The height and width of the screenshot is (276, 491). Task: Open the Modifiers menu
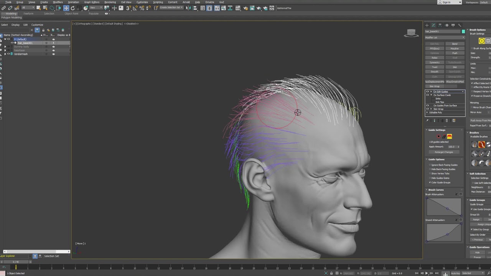[x=58, y=2]
